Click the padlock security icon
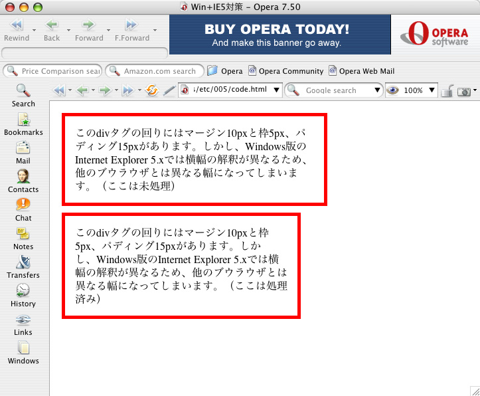This screenshot has width=480, height=396. (447, 91)
